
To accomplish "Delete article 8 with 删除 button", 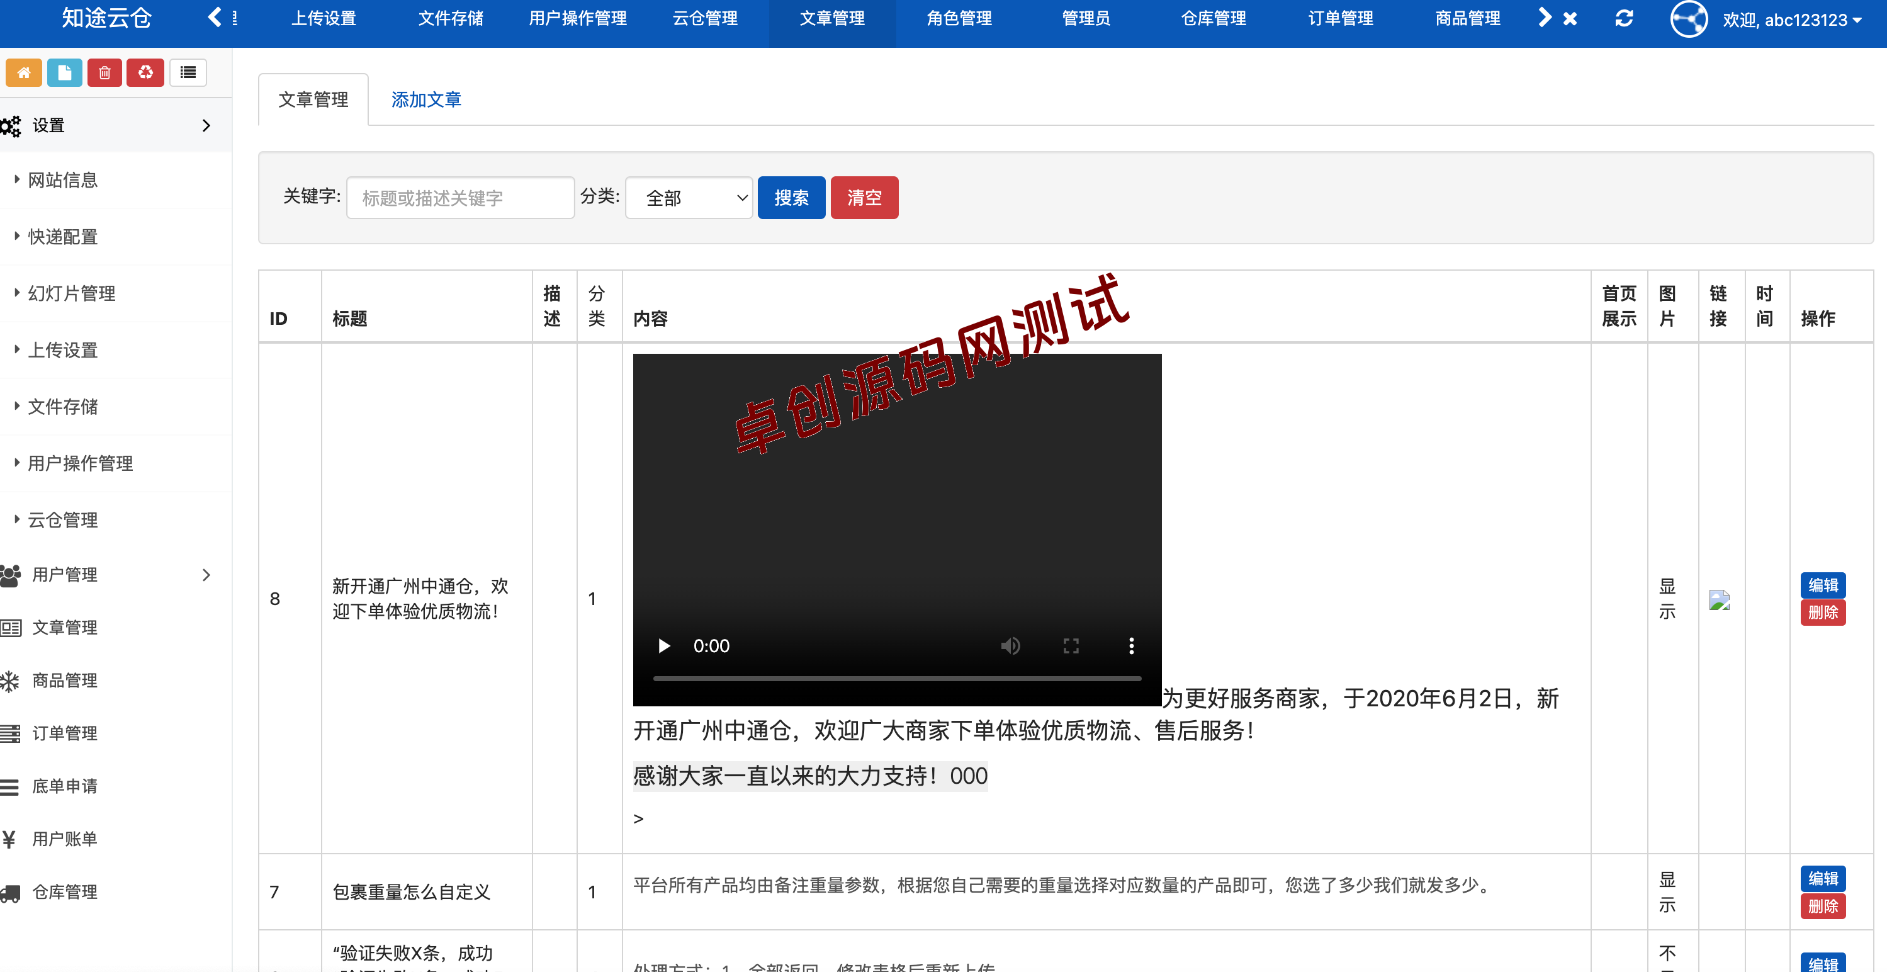I will (x=1823, y=613).
